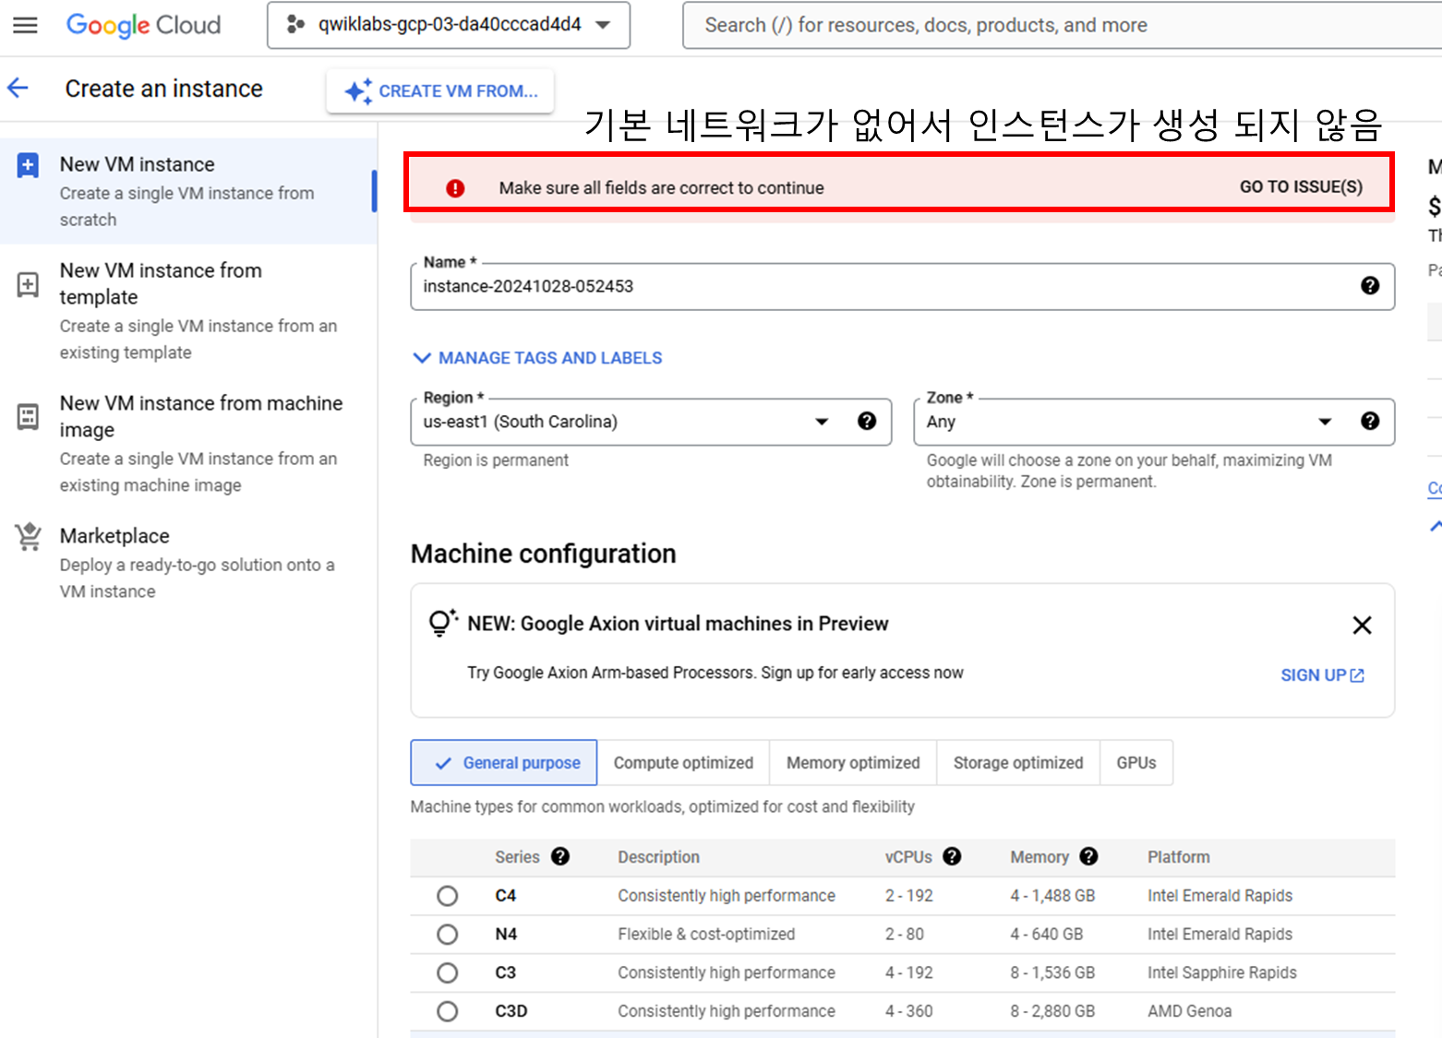Click the AMD Genoa platform cell
This screenshot has height=1038, width=1442.
[1190, 1011]
